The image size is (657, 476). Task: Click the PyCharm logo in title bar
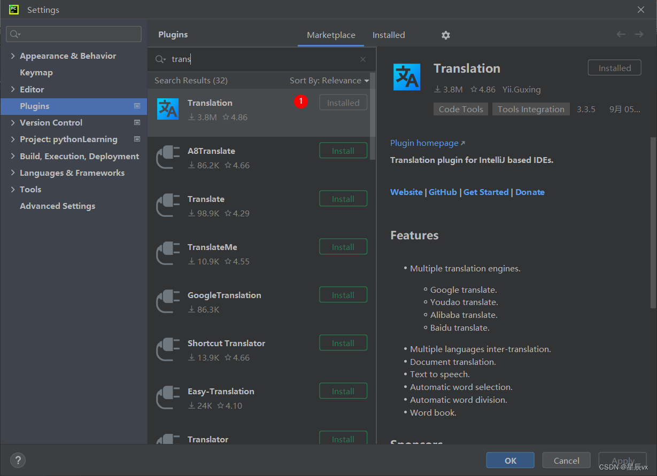click(14, 10)
